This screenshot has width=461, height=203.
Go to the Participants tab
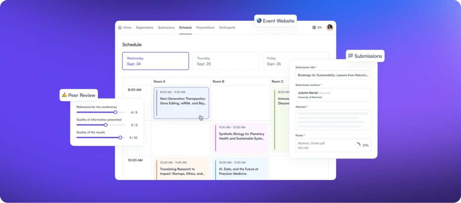[227, 27]
